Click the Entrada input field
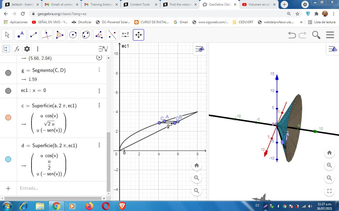This screenshot has height=211, width=339. pyautogui.click(x=61, y=188)
